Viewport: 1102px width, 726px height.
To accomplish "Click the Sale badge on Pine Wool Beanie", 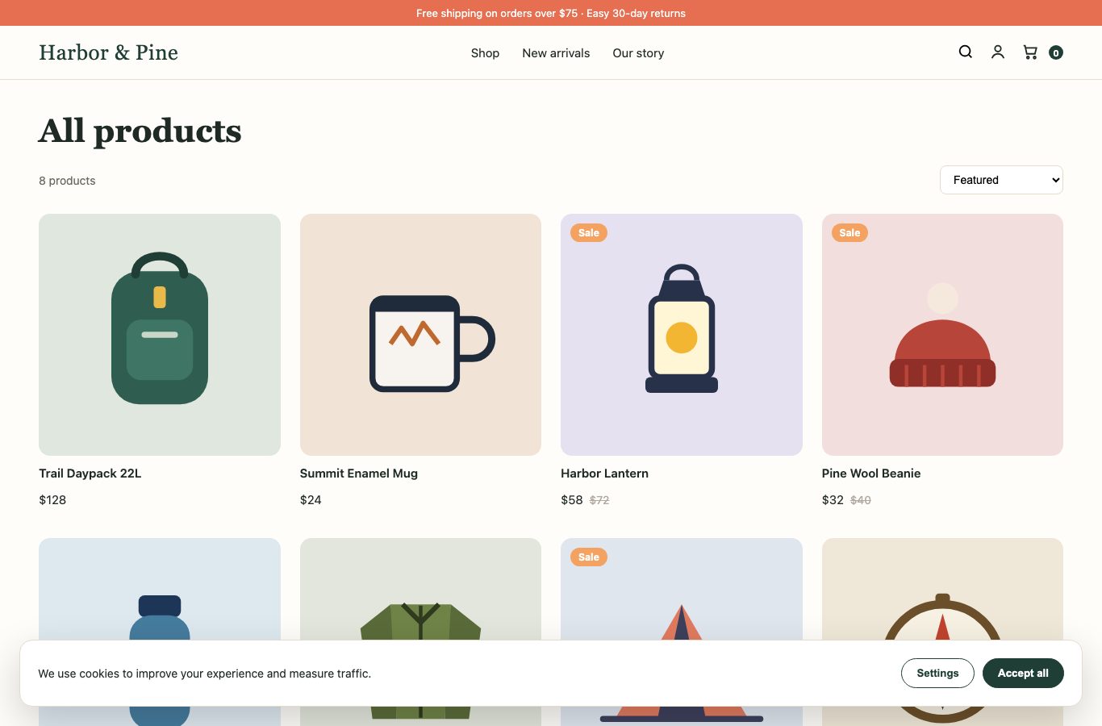I will click(x=849, y=233).
